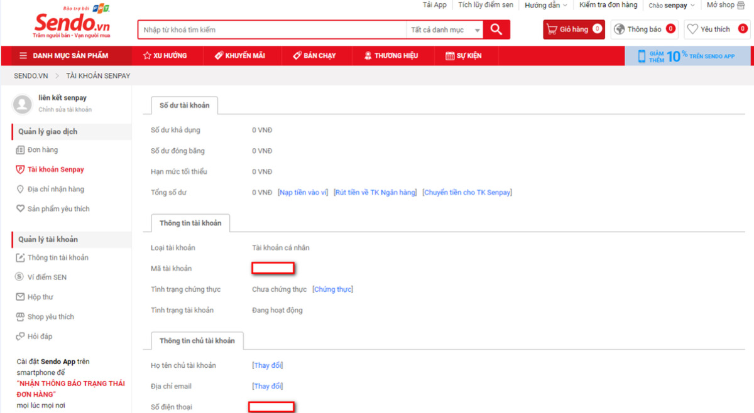Click the Ví điểm SEN coin icon

click(20, 277)
